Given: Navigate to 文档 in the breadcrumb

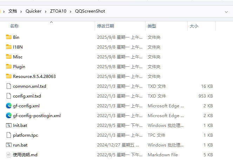Looking at the screenshot, I should tap(13, 11).
